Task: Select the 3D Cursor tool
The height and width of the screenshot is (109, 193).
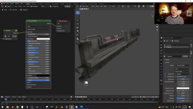Action: pos(78,16)
